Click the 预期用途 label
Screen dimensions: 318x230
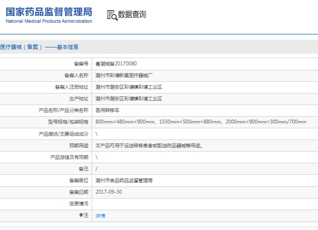tap(79, 145)
